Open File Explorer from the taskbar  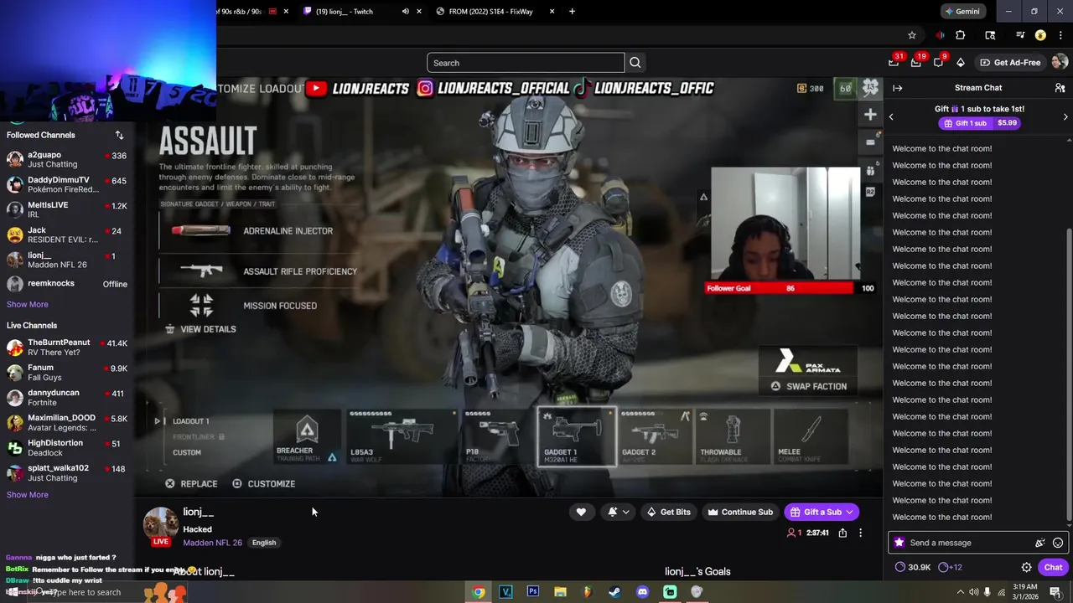tap(560, 592)
